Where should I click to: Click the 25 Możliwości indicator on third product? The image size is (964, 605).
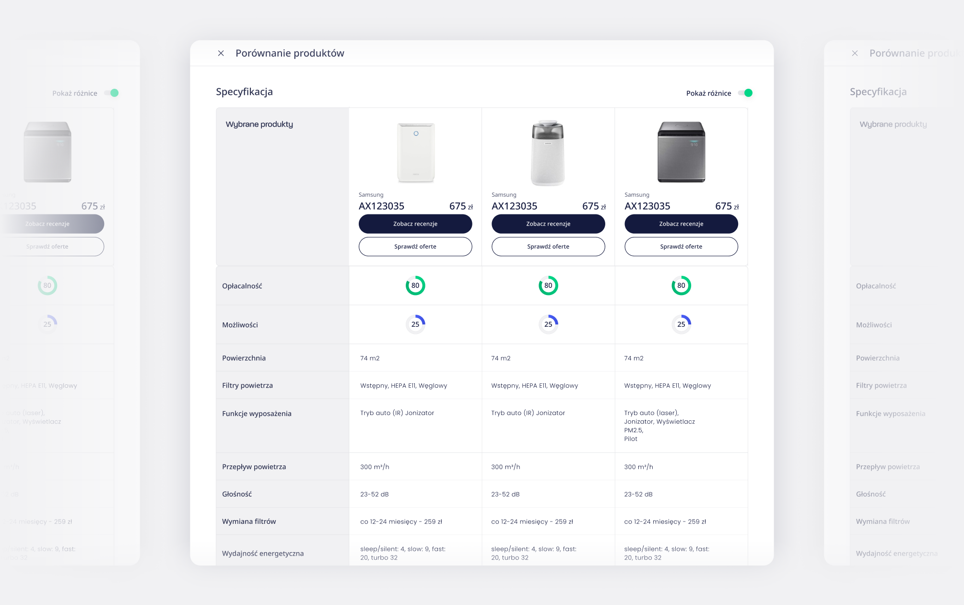pos(681,324)
